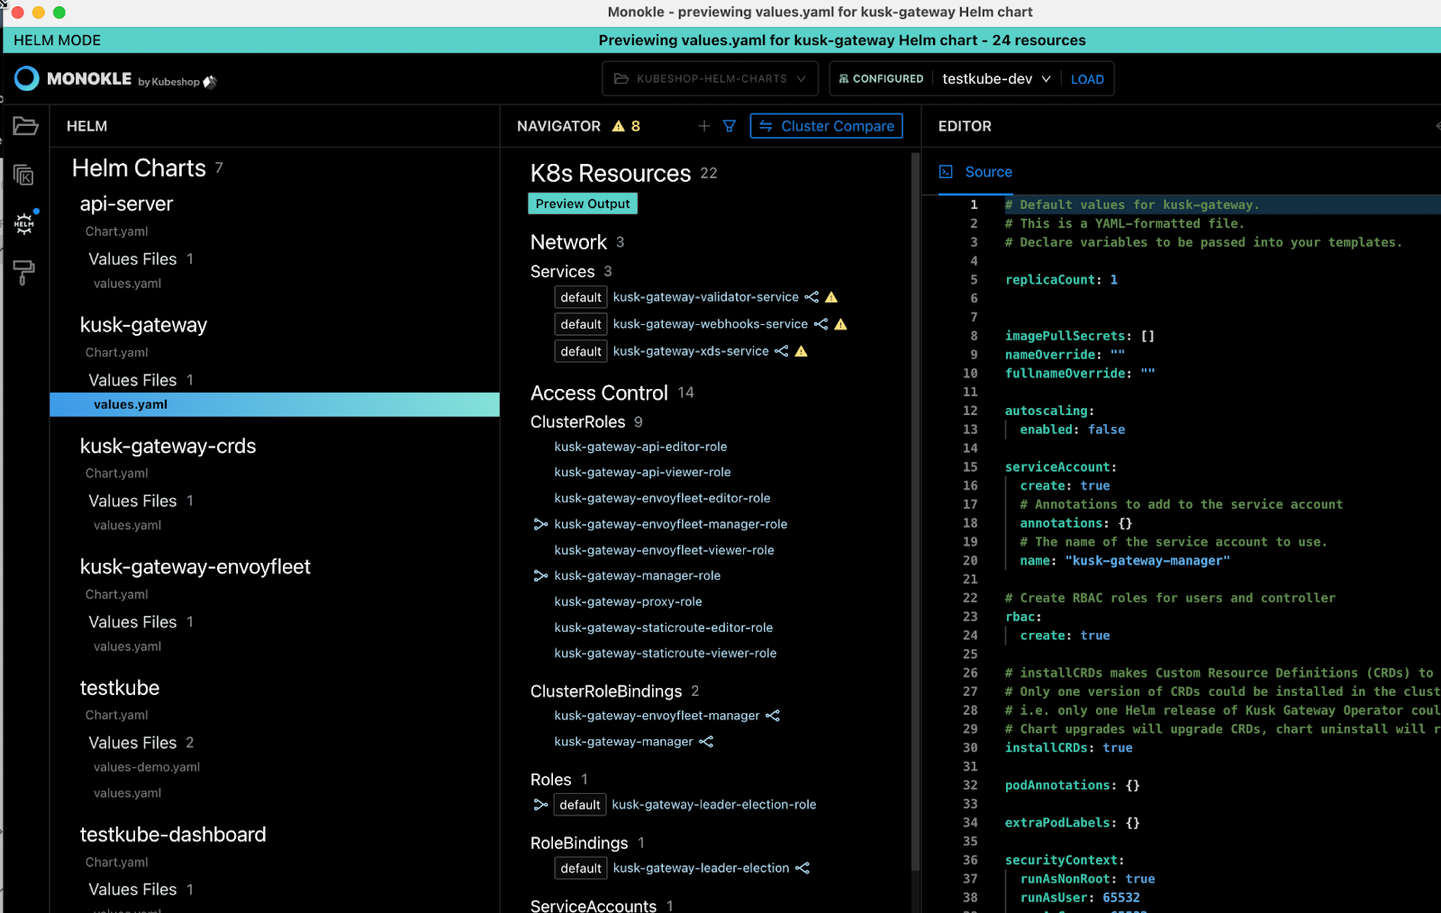The width and height of the screenshot is (1441, 913).
Task: Click the LOAD cluster link
Action: [1087, 79]
